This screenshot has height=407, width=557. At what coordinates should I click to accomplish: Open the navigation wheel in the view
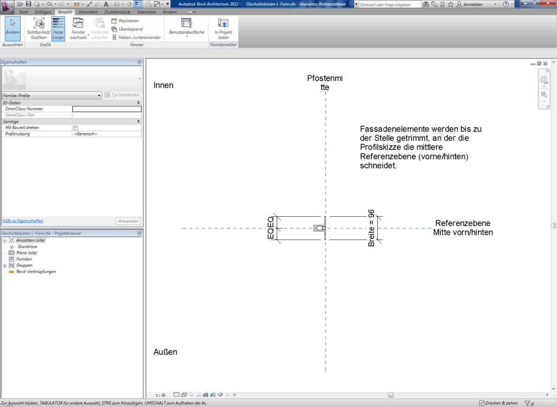(544, 80)
